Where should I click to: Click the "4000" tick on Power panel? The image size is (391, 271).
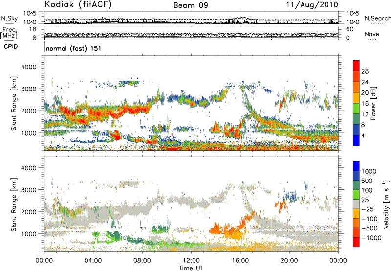coord(28,67)
